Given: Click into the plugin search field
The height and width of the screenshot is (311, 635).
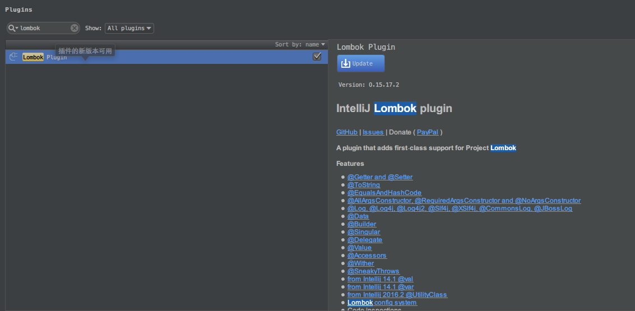Looking at the screenshot, I should tap(44, 28).
